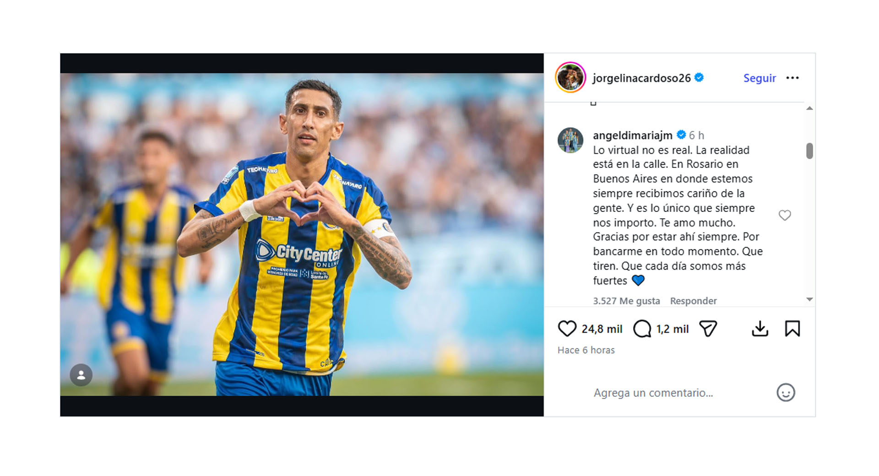This screenshot has width=879, height=476.
Task: Like angeldimariajm's comment with small heart
Action: (785, 215)
